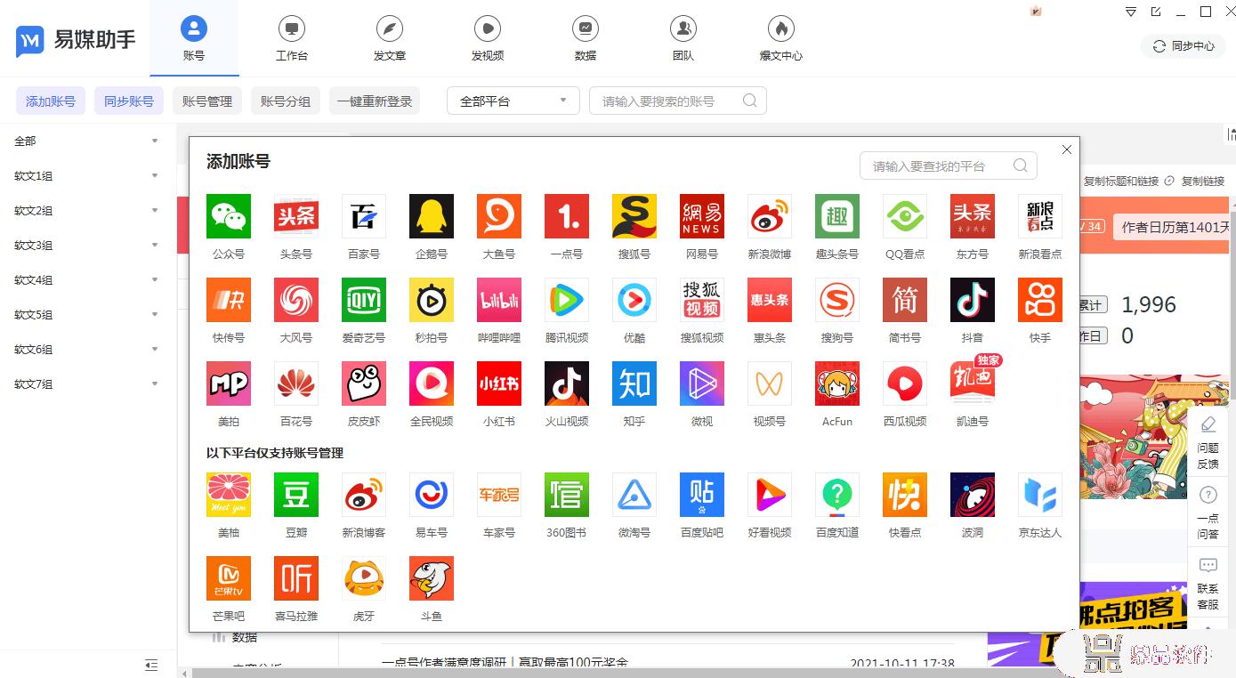
Task: Select the 京东达人 icon
Action: pyautogui.click(x=1040, y=495)
